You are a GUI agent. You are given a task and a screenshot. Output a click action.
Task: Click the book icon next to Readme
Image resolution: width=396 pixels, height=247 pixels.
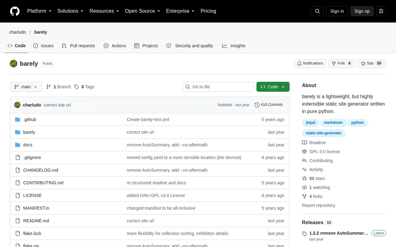[304, 143]
